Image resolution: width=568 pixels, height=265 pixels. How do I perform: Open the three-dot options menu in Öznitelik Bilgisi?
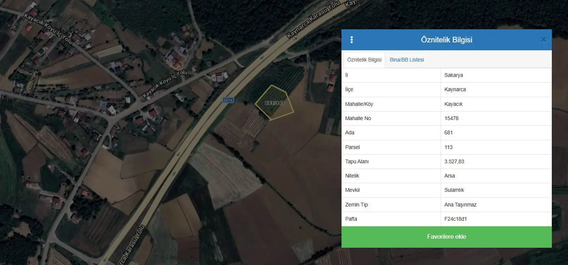pyautogui.click(x=352, y=40)
